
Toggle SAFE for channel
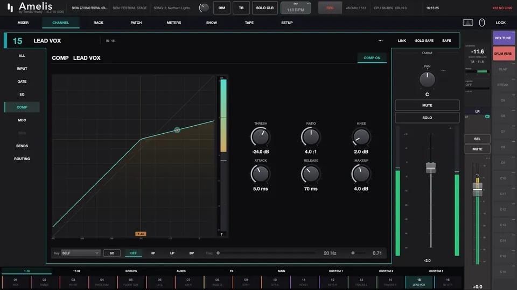pyautogui.click(x=446, y=41)
